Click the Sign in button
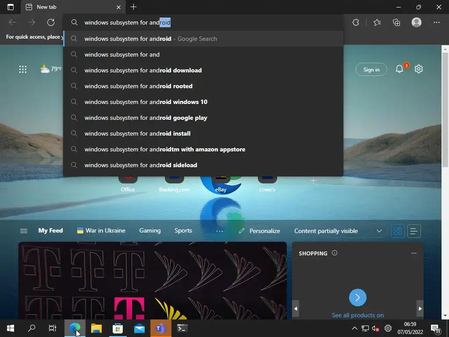Viewport: 449px width, 337px height. click(371, 69)
